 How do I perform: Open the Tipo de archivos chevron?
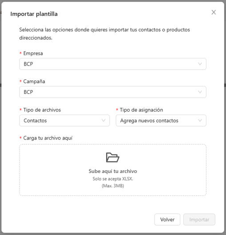tap(103, 120)
